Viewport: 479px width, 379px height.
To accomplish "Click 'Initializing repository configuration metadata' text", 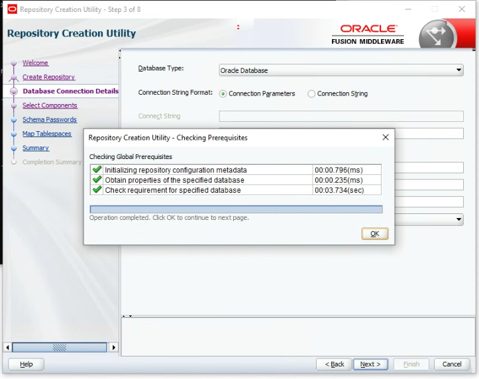I will coord(176,170).
